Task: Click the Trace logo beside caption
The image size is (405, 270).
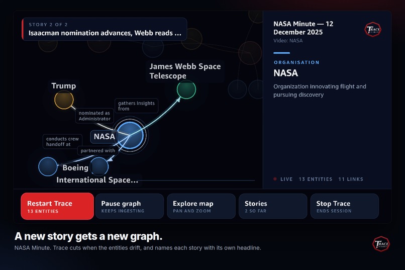Action: (x=381, y=244)
